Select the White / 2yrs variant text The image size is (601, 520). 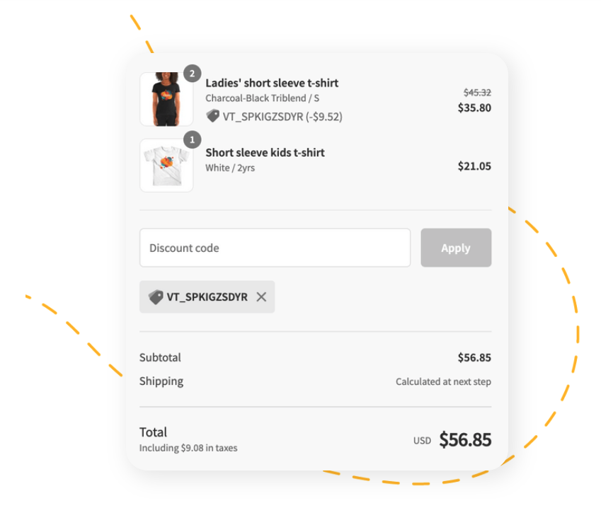point(230,168)
